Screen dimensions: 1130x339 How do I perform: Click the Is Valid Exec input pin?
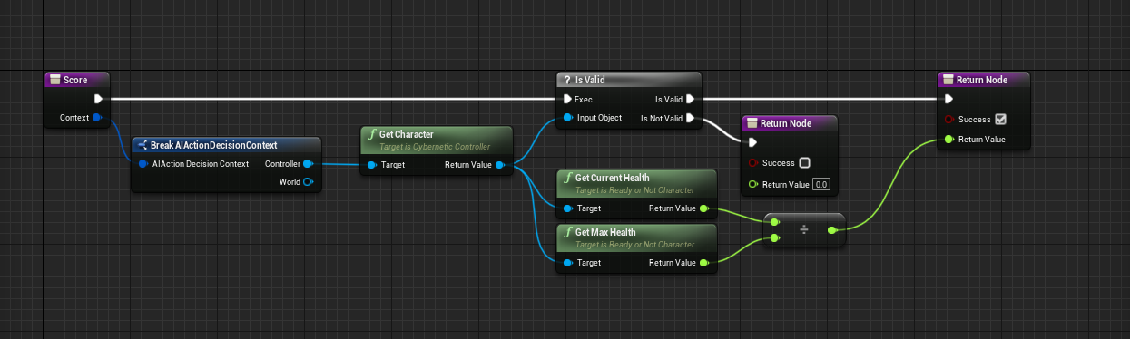point(568,99)
